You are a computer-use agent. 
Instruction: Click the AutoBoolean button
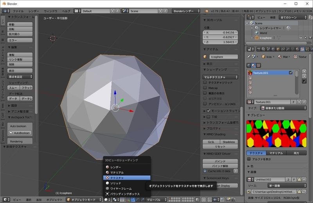coord(20,133)
